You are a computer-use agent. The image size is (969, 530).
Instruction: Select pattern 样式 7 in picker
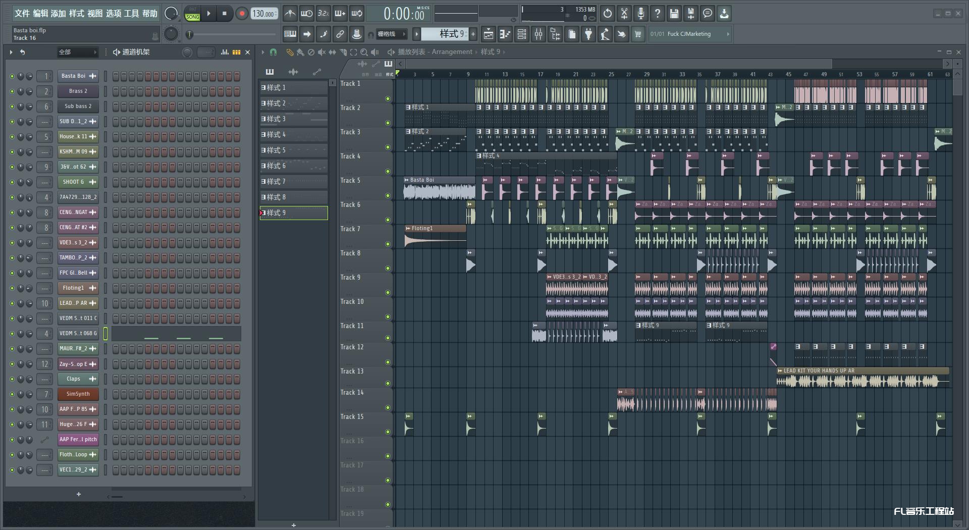point(294,182)
